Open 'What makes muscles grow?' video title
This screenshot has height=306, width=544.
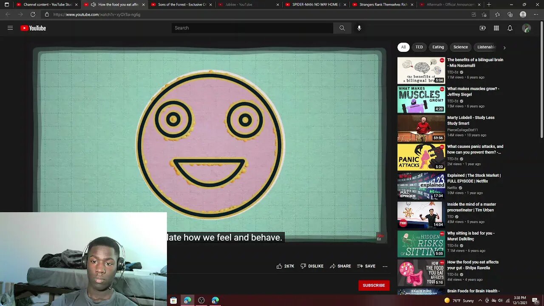pyautogui.click(x=473, y=91)
